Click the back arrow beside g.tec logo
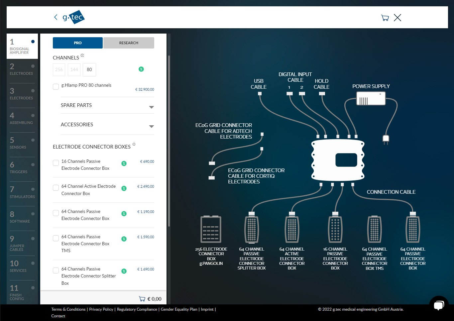 tap(56, 17)
